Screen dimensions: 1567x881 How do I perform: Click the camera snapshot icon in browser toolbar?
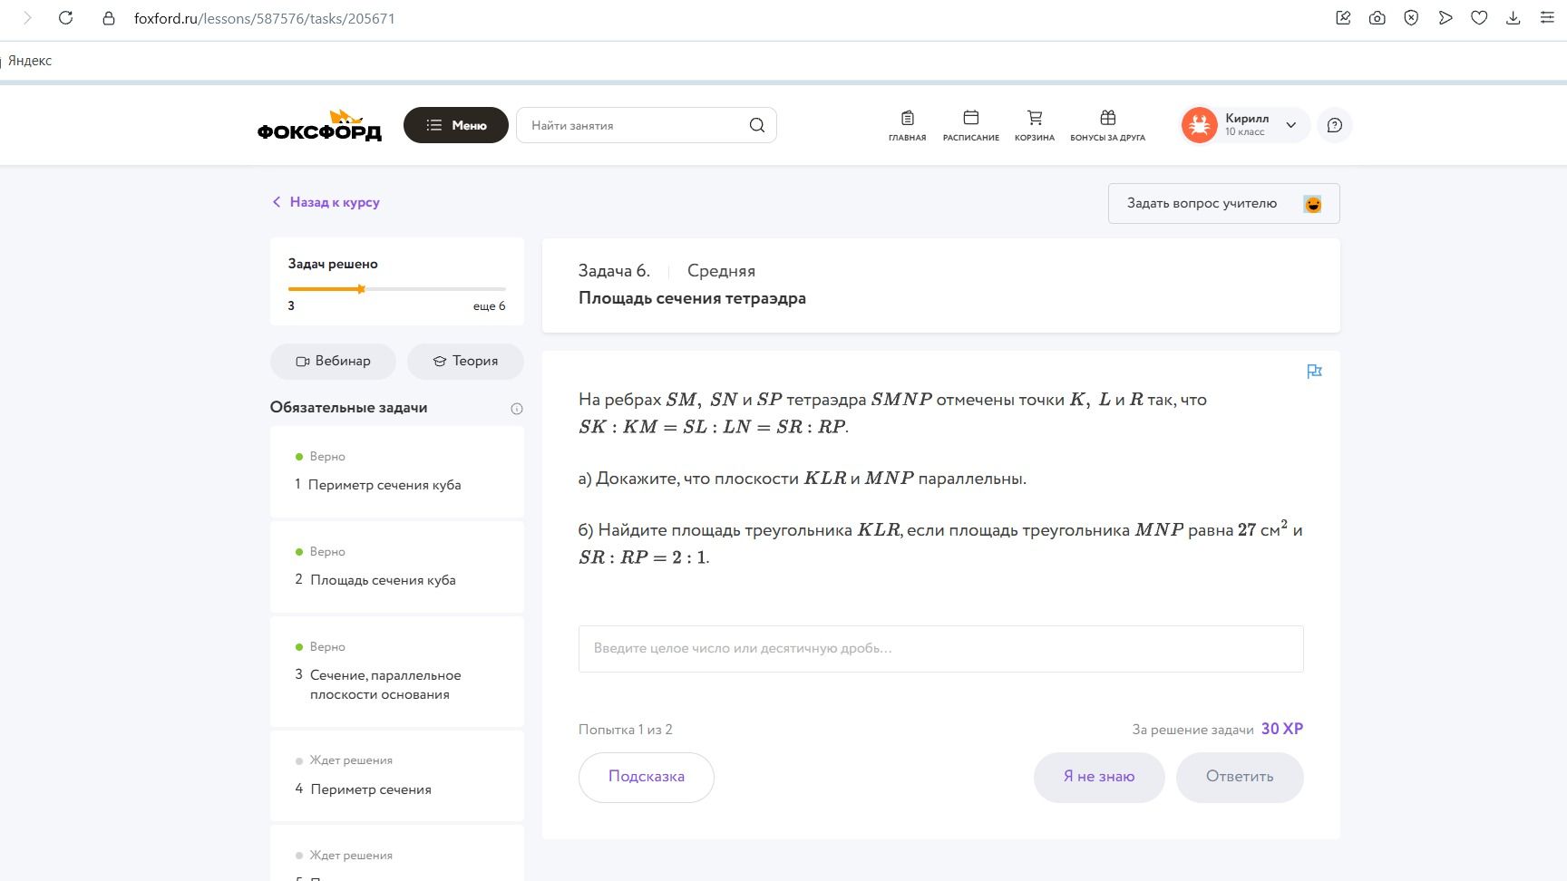(x=1377, y=18)
